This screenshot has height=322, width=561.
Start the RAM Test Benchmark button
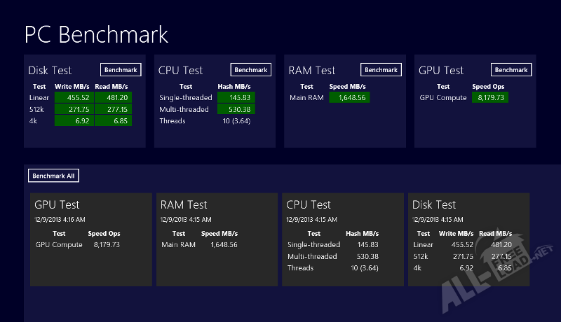(381, 70)
